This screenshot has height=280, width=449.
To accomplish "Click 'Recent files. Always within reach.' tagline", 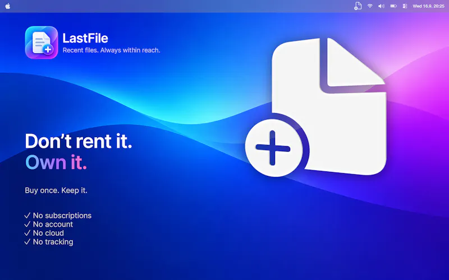I will pyautogui.click(x=111, y=50).
